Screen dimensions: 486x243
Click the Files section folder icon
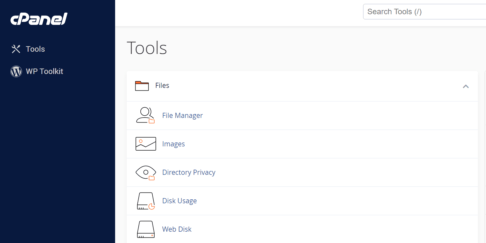click(x=142, y=86)
